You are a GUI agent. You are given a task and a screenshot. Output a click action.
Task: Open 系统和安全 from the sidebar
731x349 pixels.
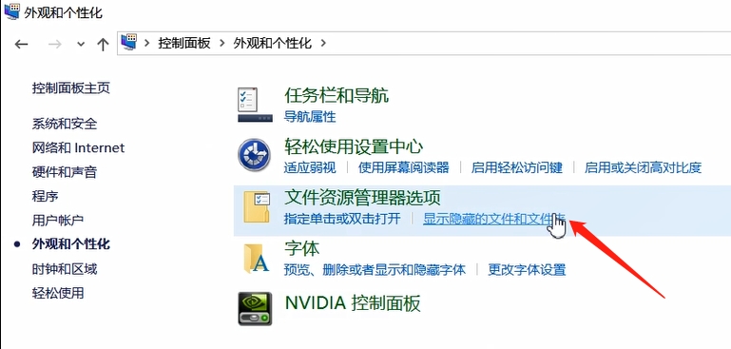(65, 124)
